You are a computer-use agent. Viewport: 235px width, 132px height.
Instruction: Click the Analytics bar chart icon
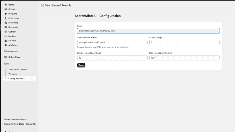(6, 45)
